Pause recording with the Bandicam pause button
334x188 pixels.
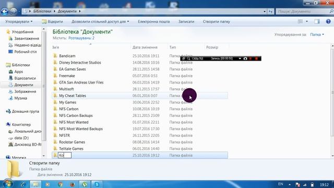tap(250, 58)
